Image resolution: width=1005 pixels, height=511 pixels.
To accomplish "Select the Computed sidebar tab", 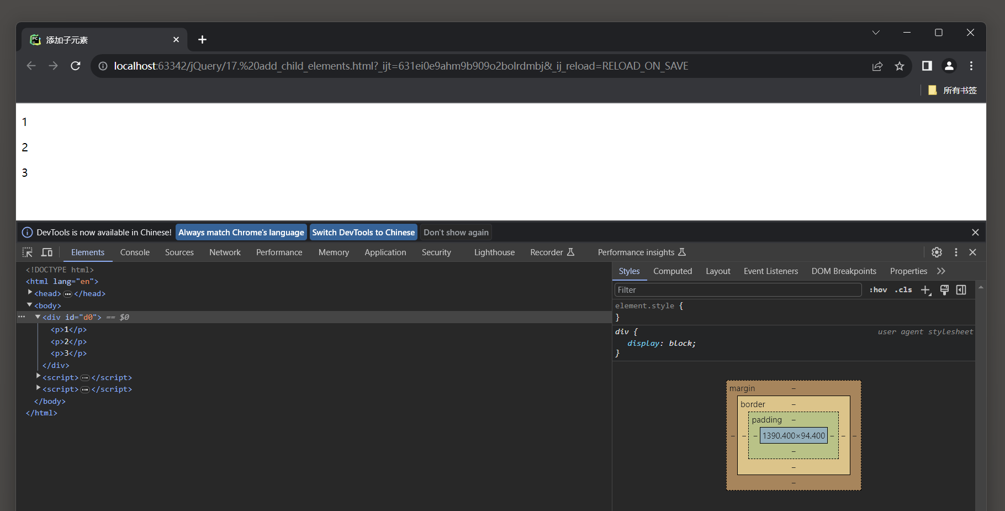I will pyautogui.click(x=673, y=271).
